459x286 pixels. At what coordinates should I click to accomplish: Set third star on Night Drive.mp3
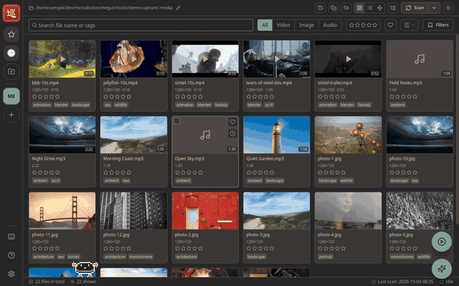click(46, 173)
